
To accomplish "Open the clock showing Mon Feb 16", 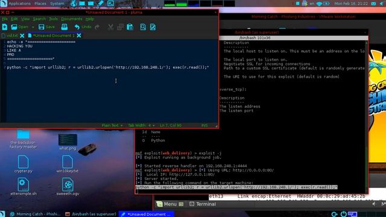I will coord(351,4).
